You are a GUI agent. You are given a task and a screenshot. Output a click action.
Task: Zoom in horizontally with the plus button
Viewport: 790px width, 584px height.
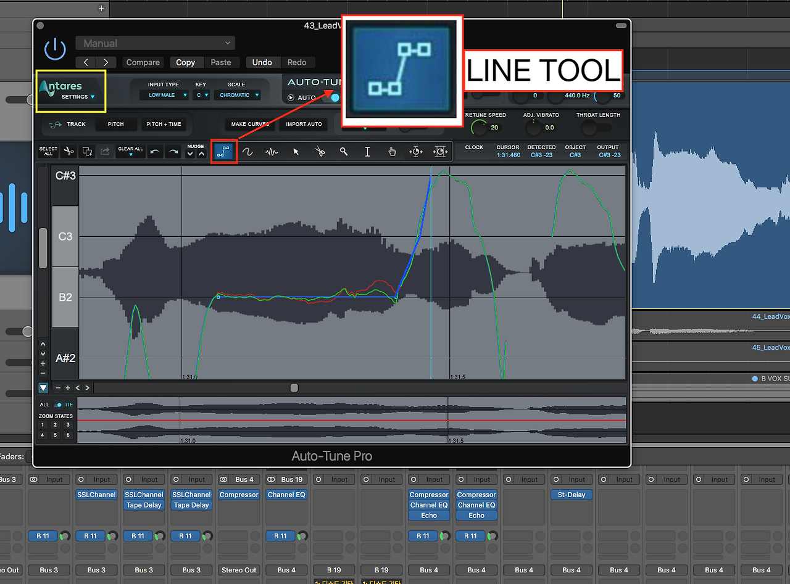point(68,388)
